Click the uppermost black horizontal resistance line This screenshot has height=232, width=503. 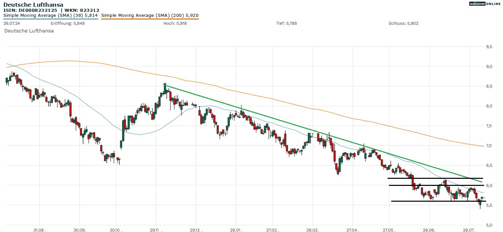pyautogui.click(x=435, y=178)
